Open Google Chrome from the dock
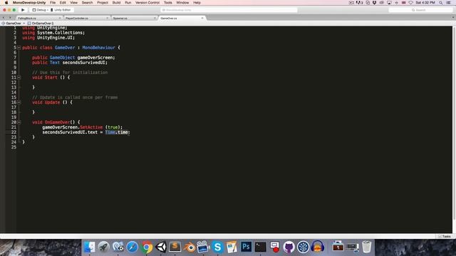This screenshot has height=256, width=456. pos(147,247)
